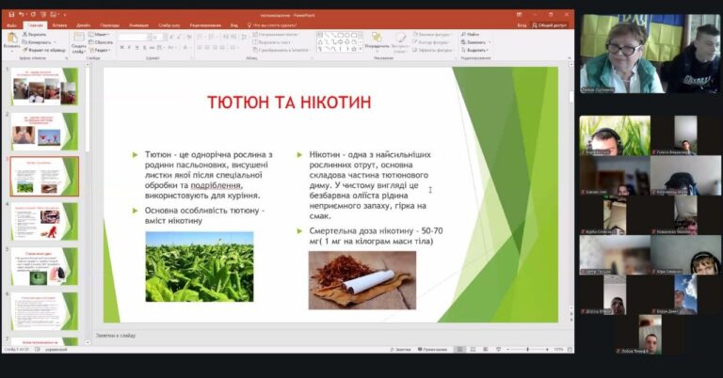Toggle Strikethrough (abc) formatting
This screenshot has width=723, height=378.
[152, 48]
